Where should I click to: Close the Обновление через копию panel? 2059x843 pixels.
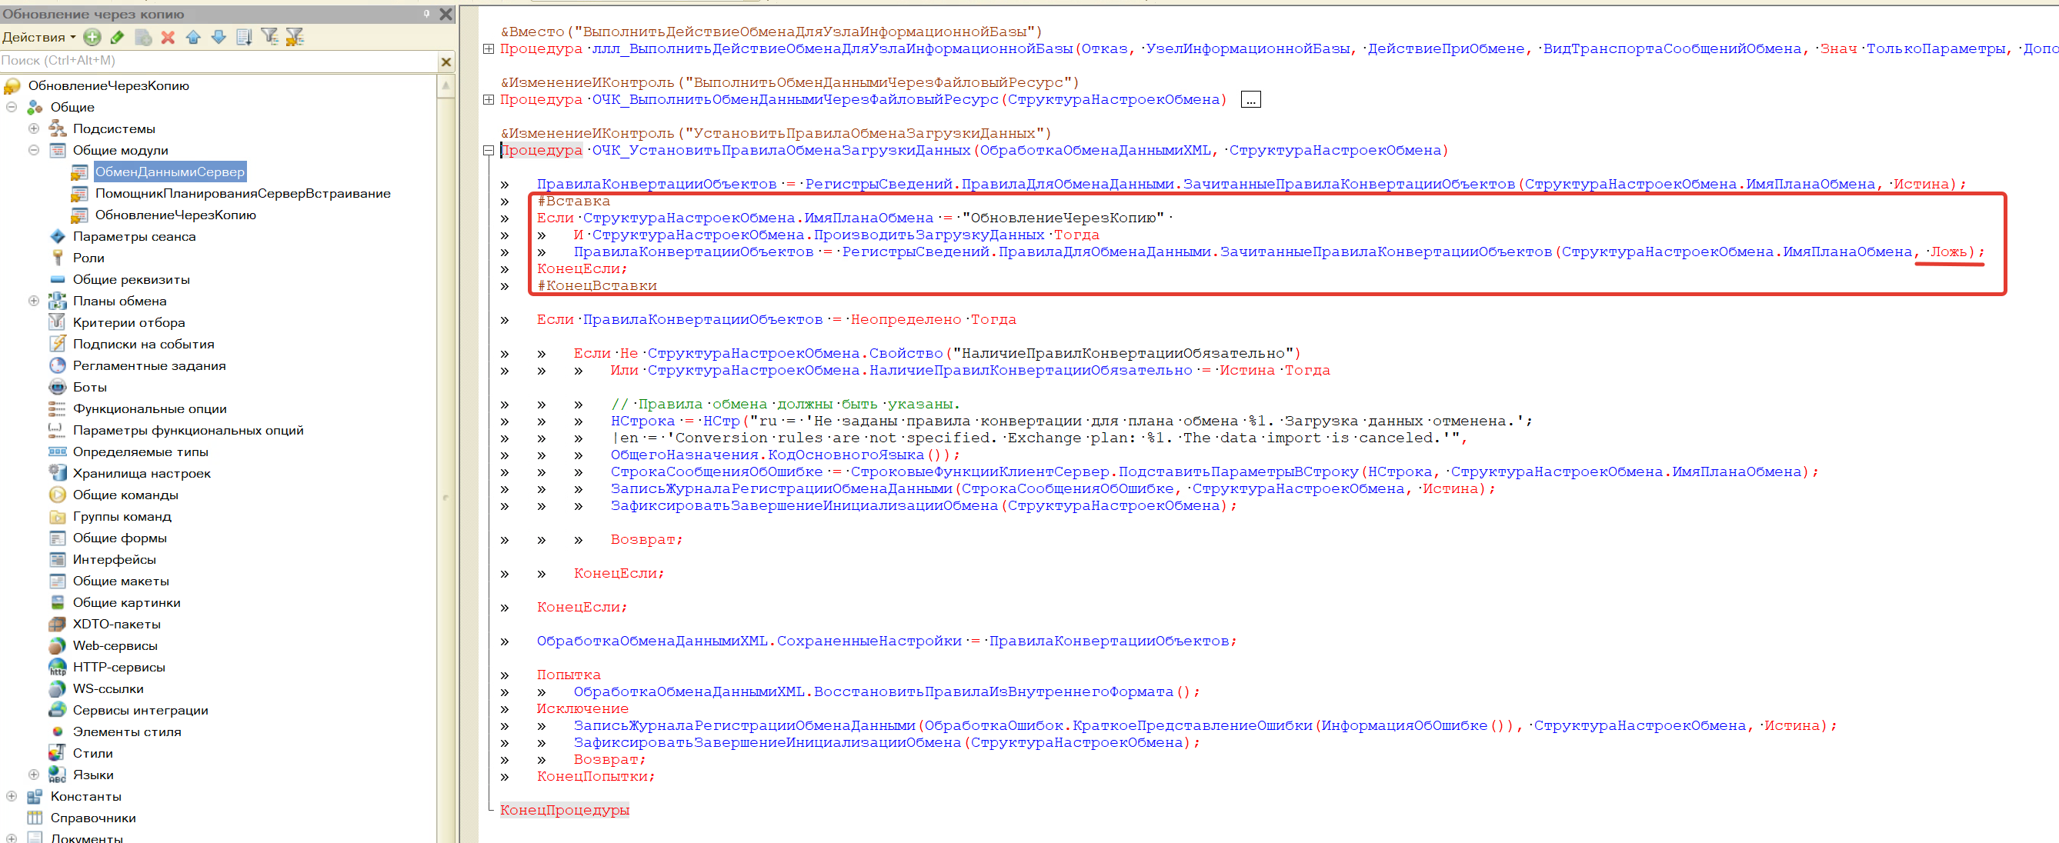coord(446,14)
